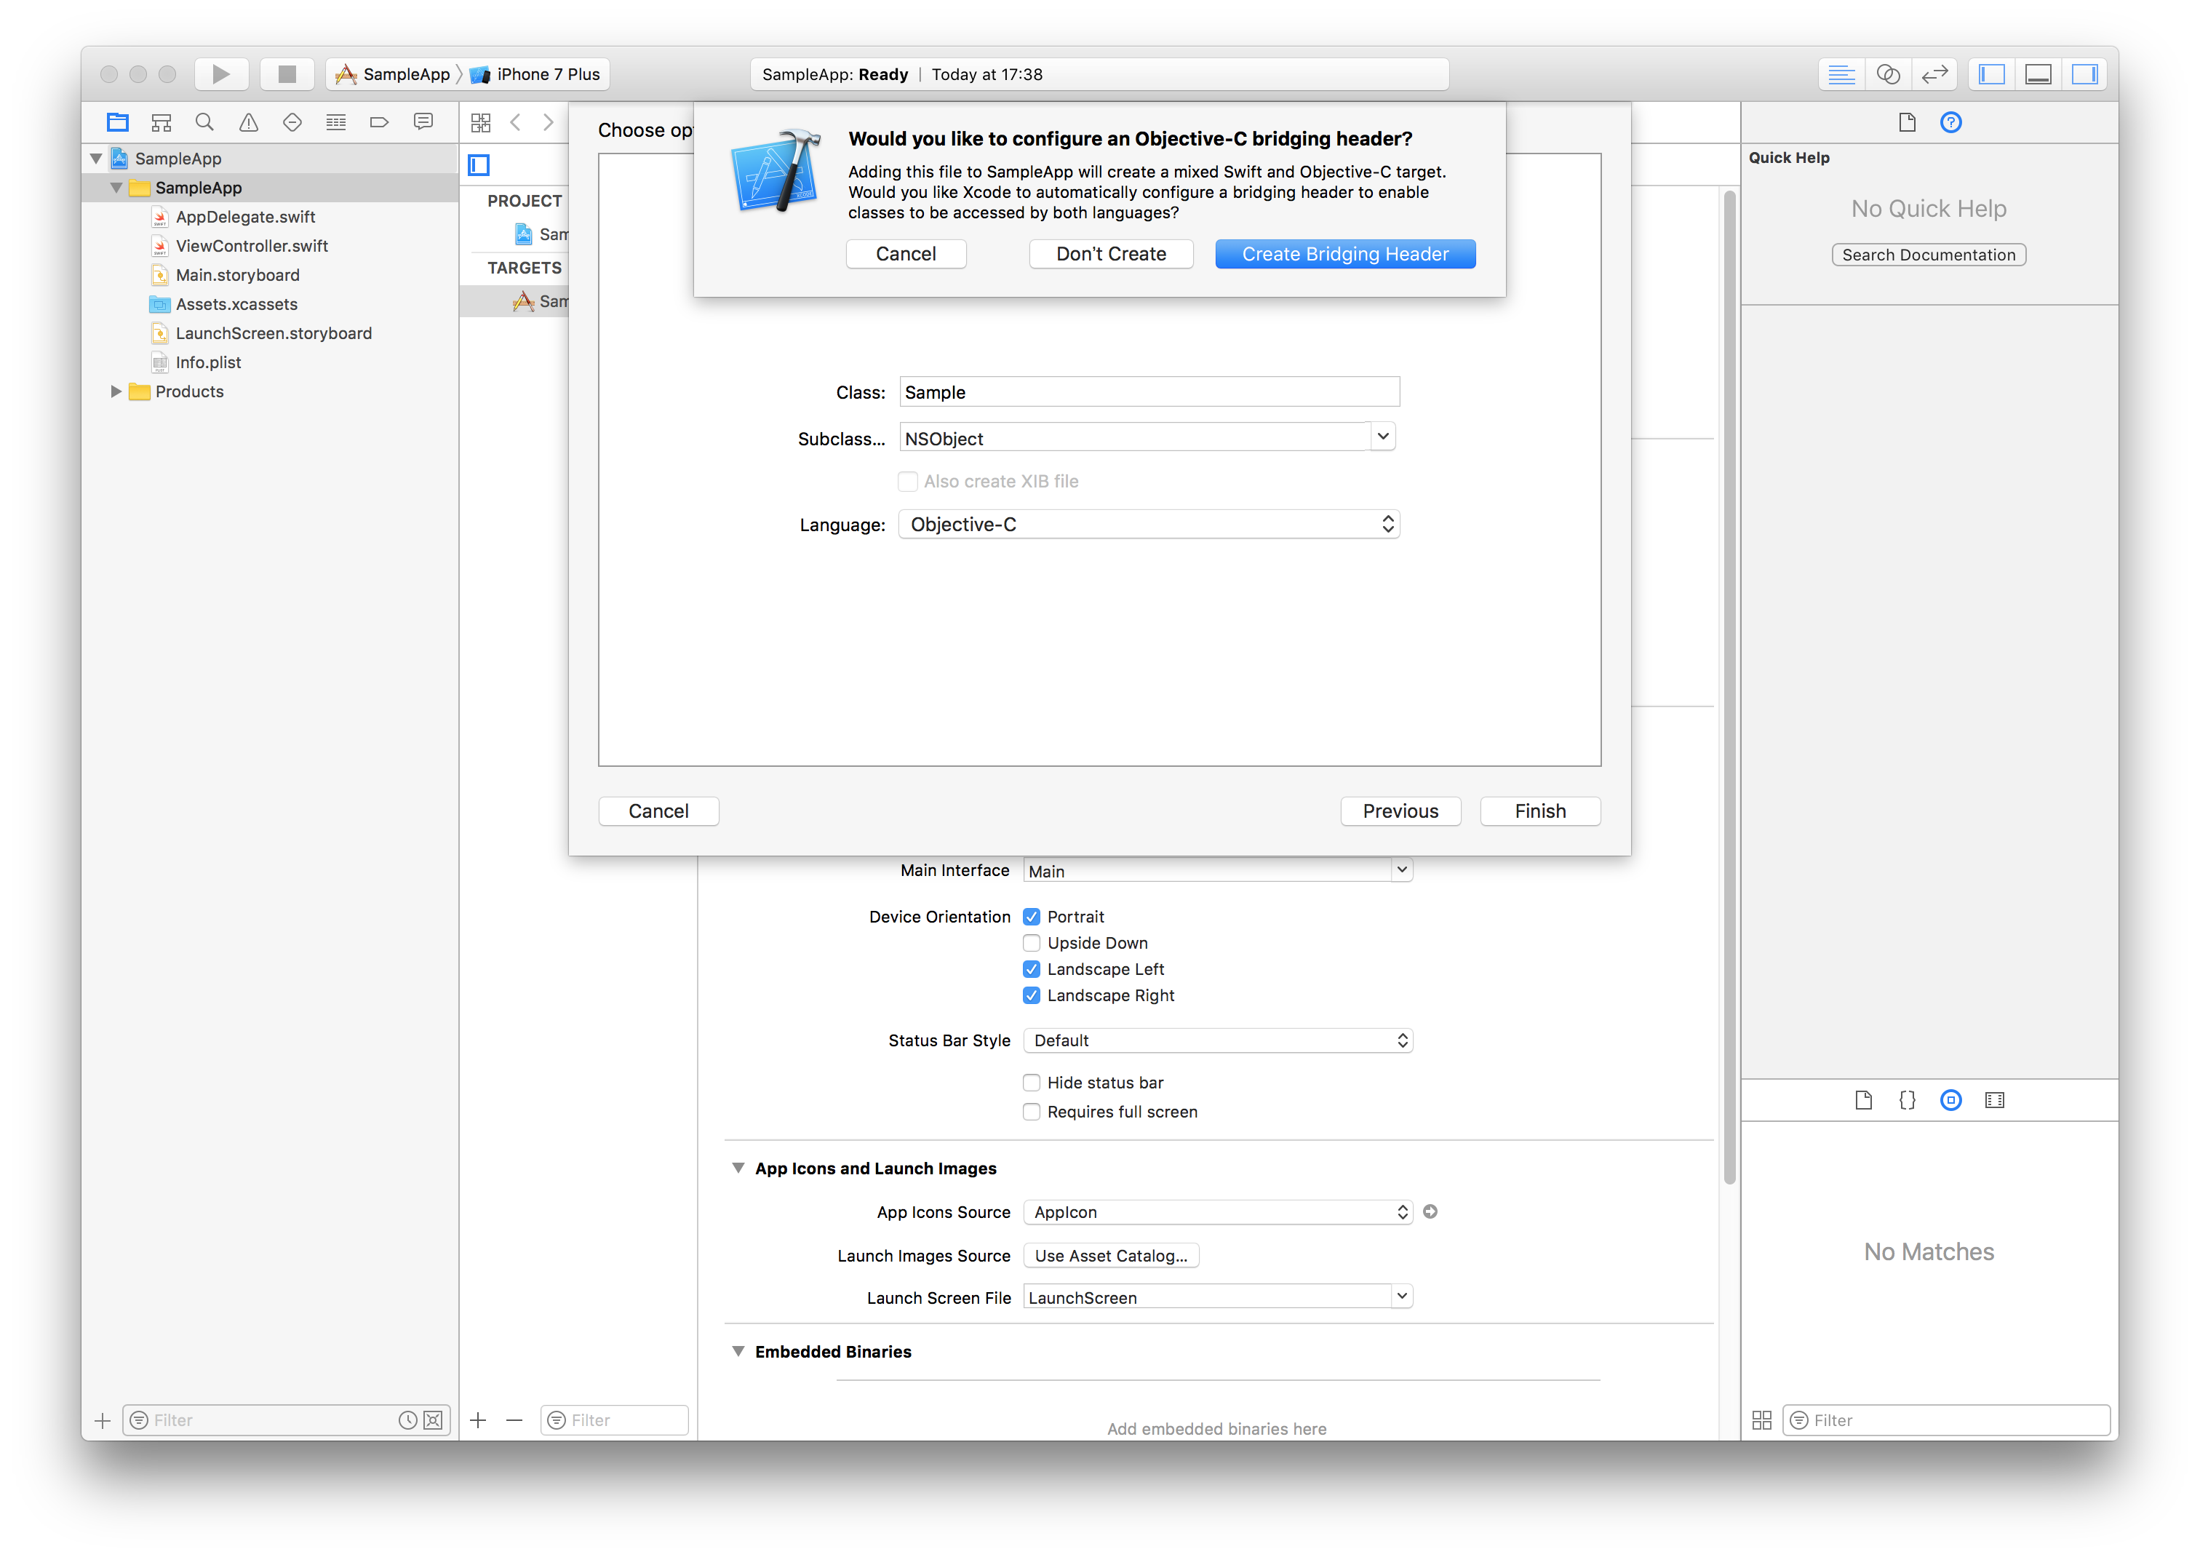This screenshot has width=2200, height=1557.
Task: Open the Subclass of NSObject dropdown
Action: (1382, 437)
